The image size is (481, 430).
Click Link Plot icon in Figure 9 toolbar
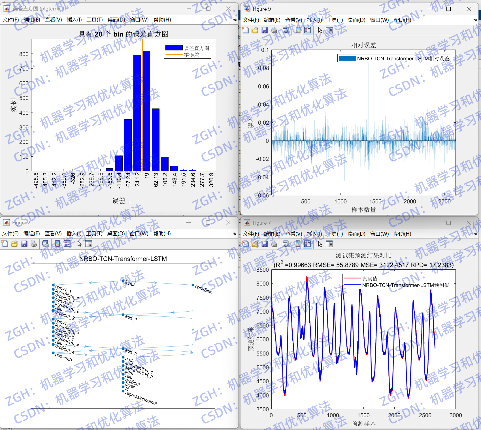(x=286, y=30)
